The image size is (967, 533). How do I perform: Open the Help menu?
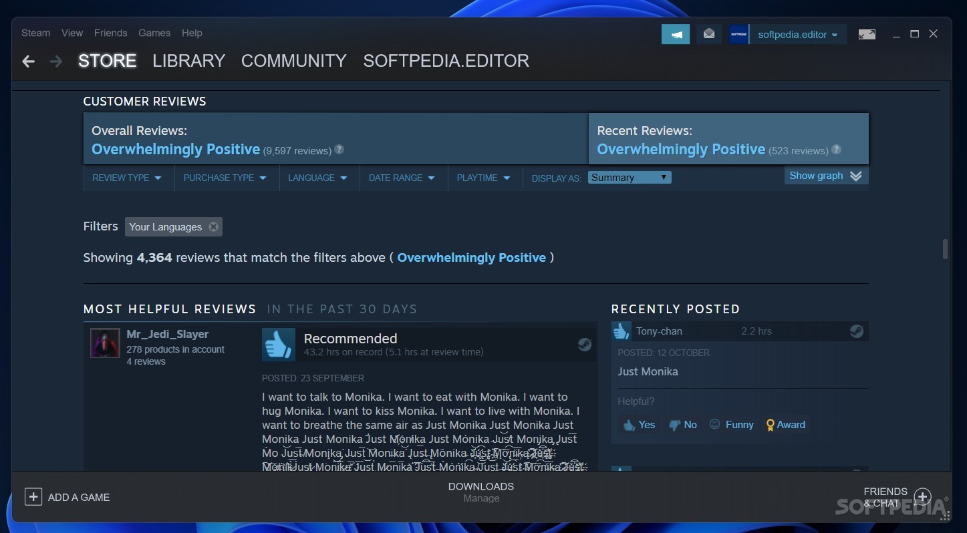(x=192, y=33)
